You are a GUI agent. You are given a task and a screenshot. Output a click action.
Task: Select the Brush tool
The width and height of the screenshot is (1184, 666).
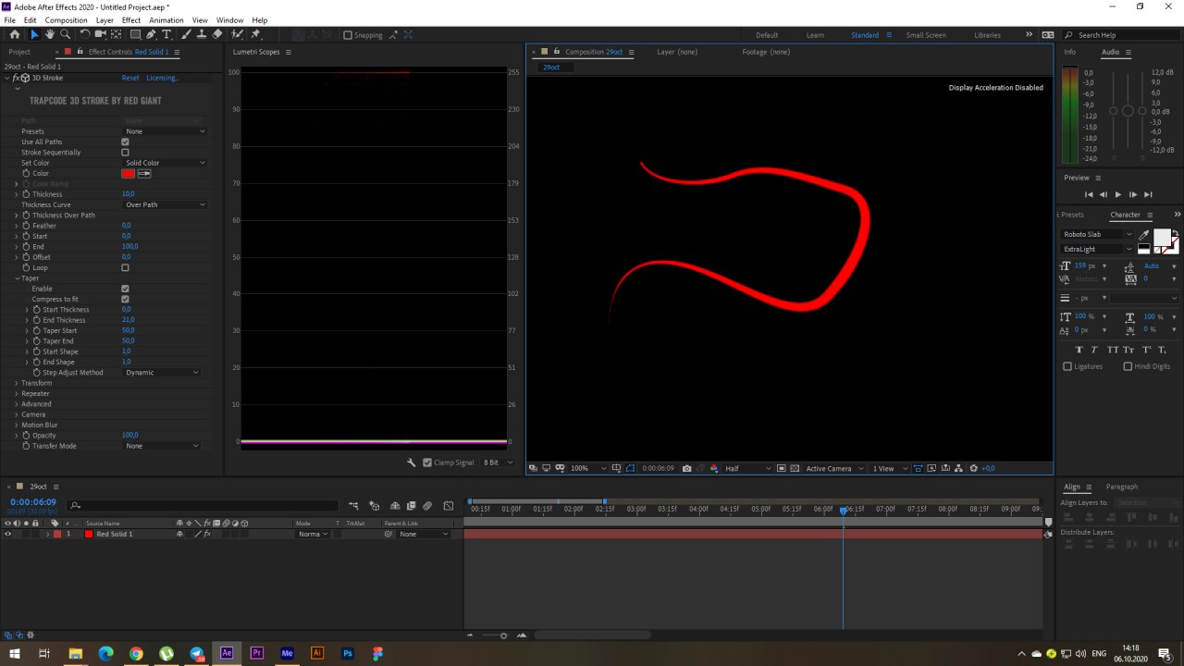click(186, 34)
